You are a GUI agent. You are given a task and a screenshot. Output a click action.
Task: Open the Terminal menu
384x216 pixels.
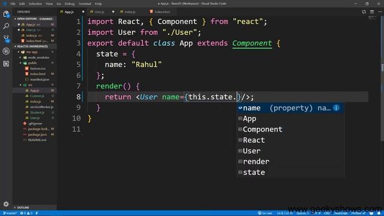[x=85, y=4]
